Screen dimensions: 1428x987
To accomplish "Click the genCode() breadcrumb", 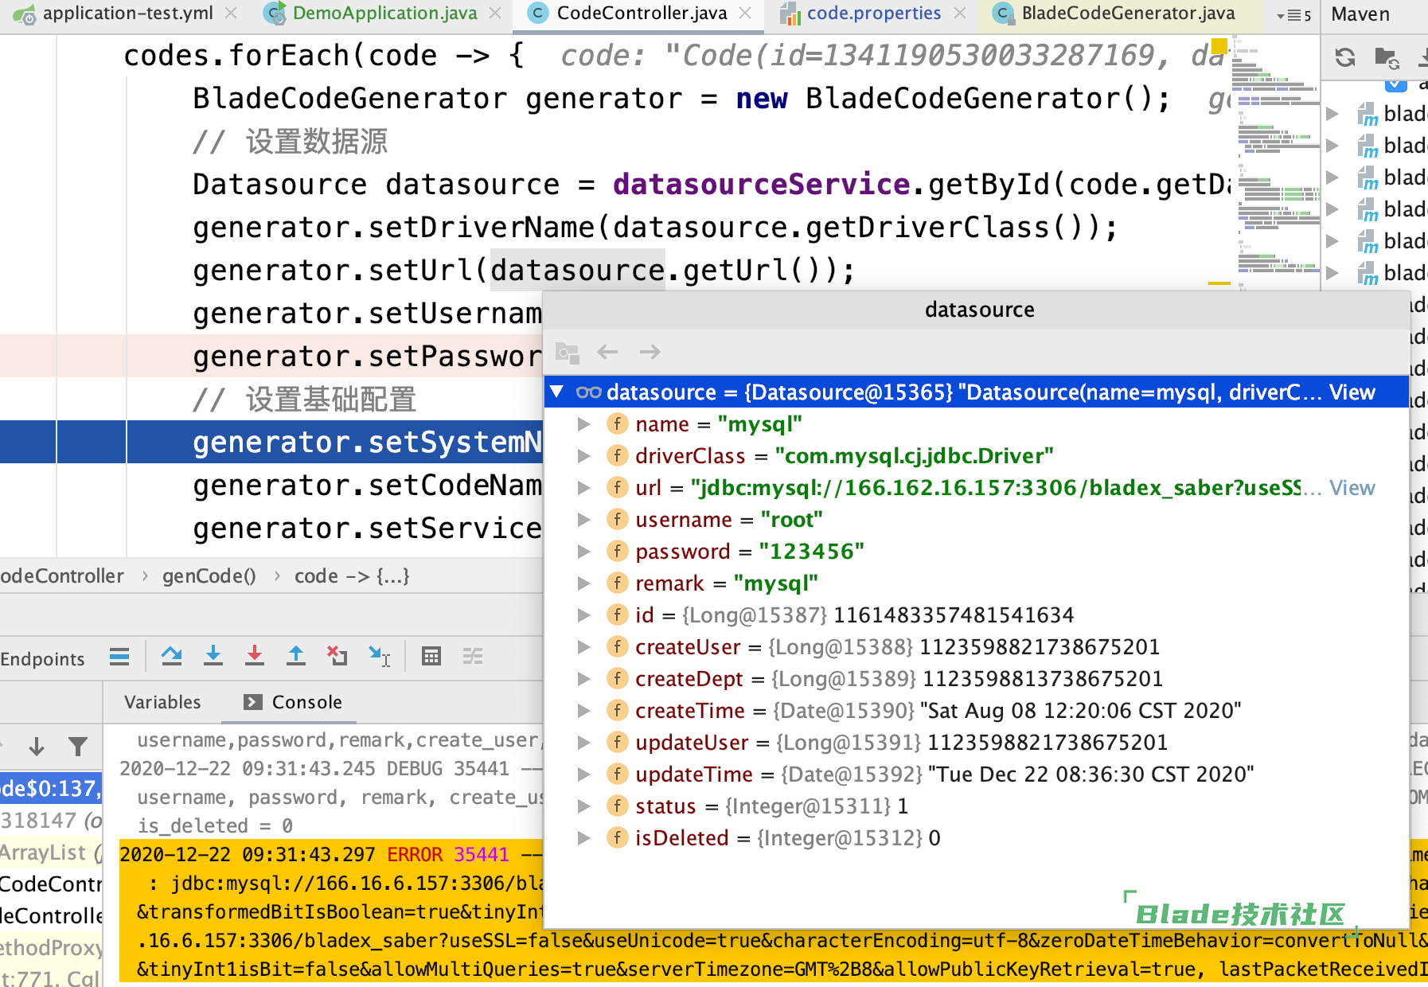I will (x=209, y=576).
